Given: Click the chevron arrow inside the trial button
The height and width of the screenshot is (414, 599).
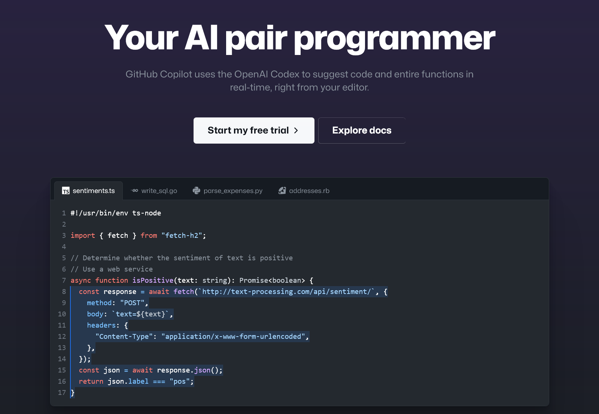Looking at the screenshot, I should pos(297,130).
